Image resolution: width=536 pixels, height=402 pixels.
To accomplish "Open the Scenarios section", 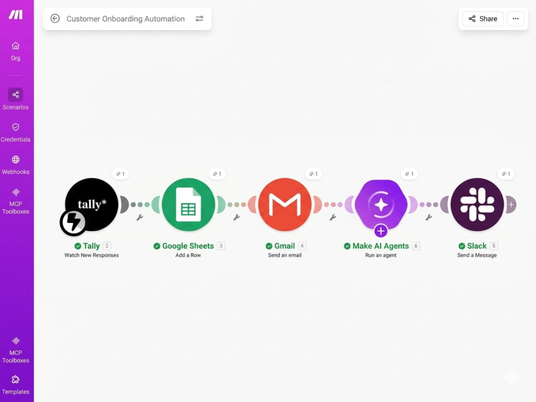I will (x=16, y=99).
